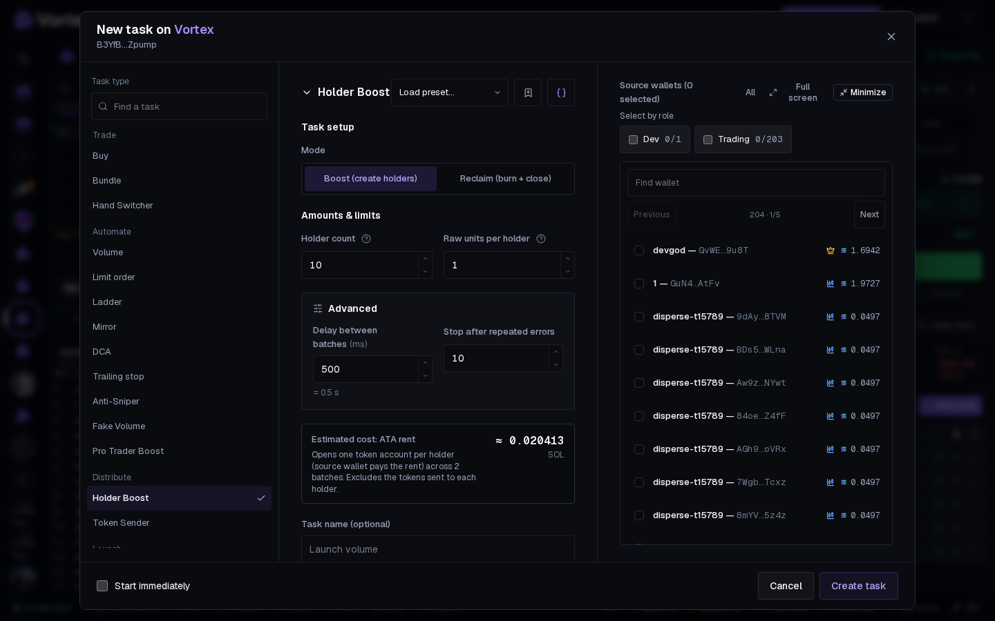Select Boost (create holders) mode
Screen dimensions: 995x621
click(370, 179)
